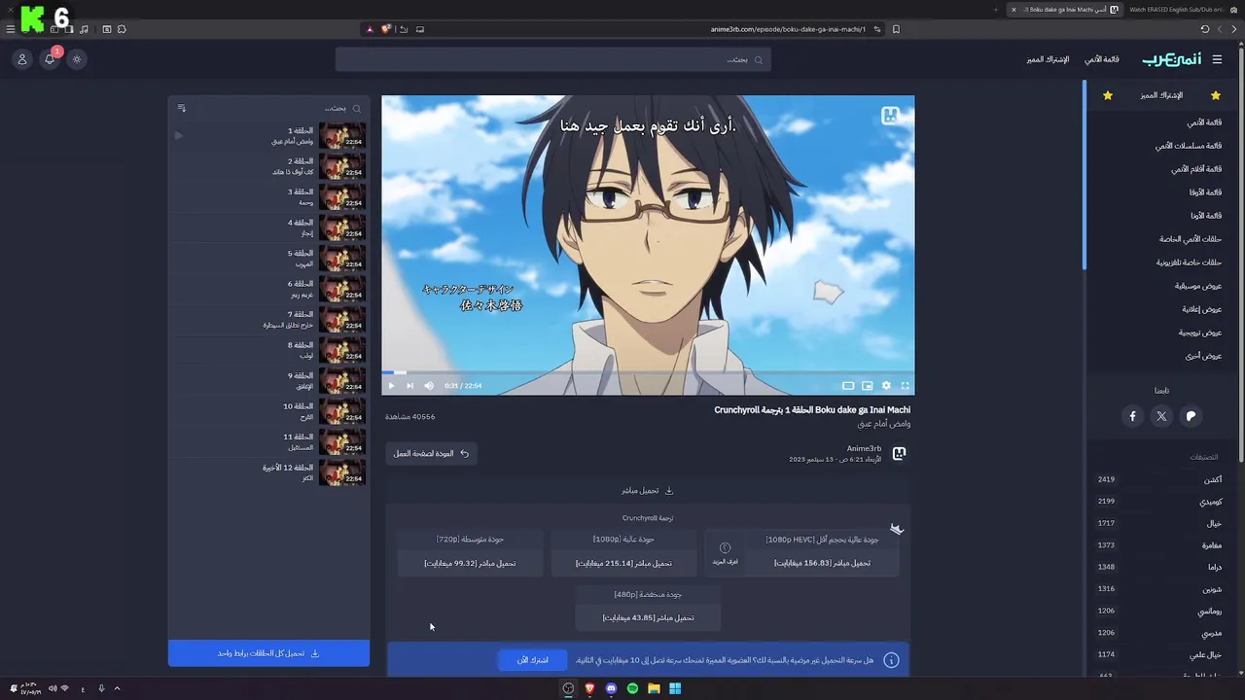Open the user account icon
This screenshot has height=700, width=1245.
tap(22, 59)
